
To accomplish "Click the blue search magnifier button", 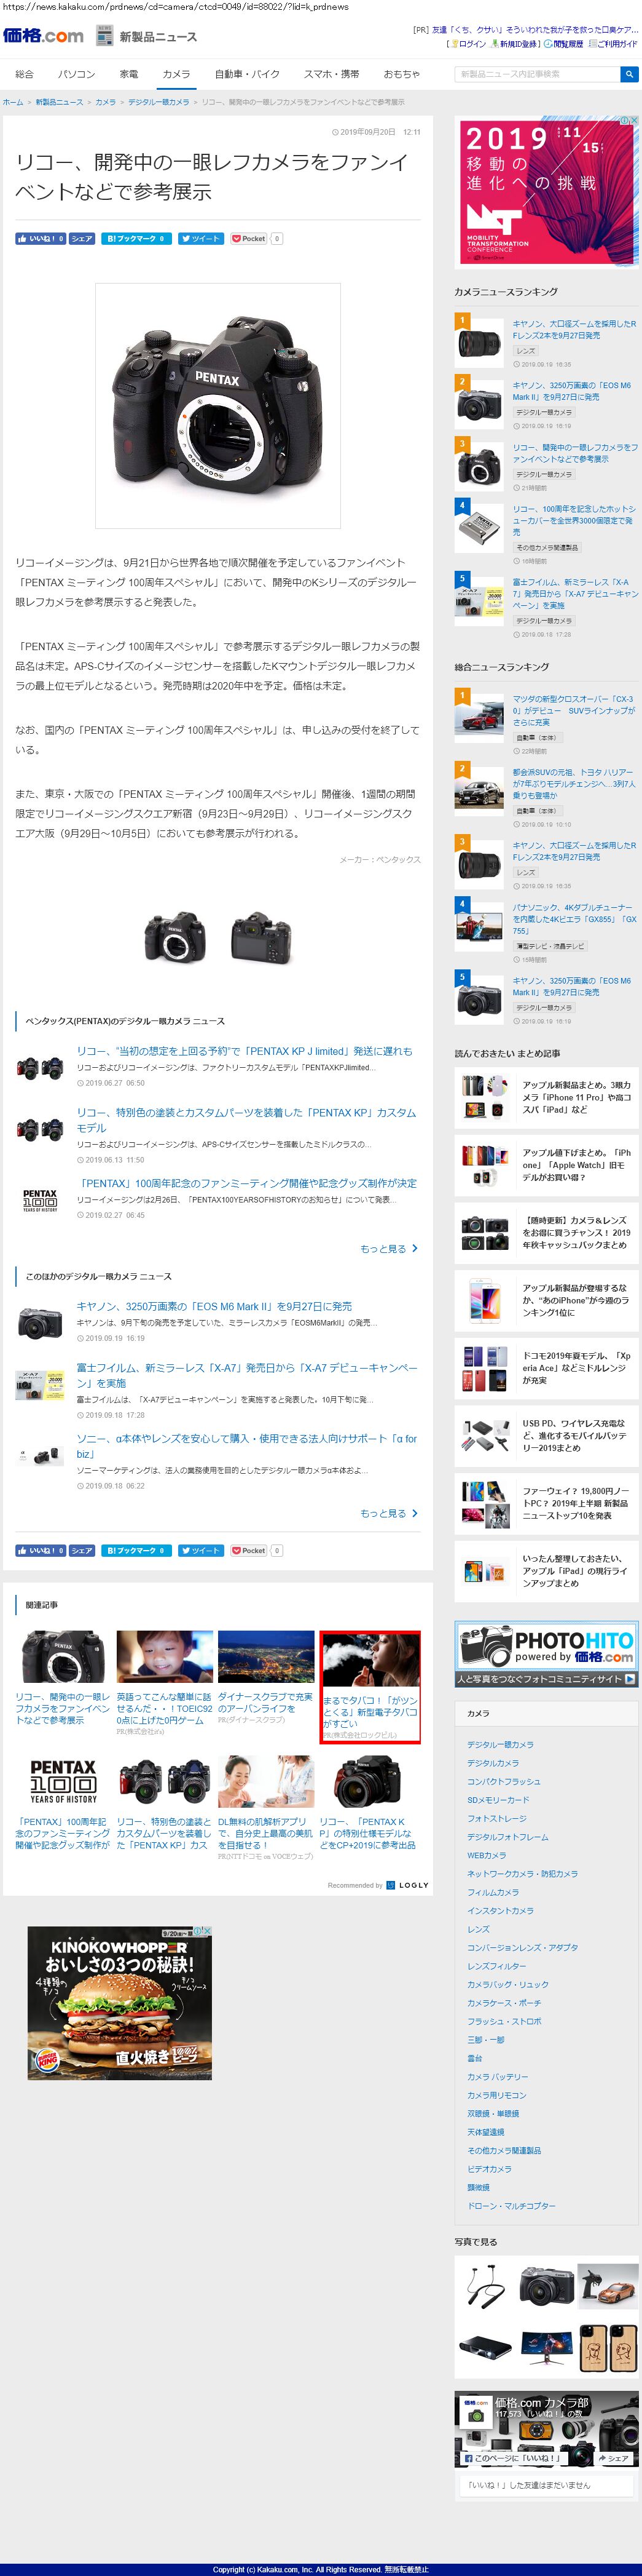I will tap(628, 74).
